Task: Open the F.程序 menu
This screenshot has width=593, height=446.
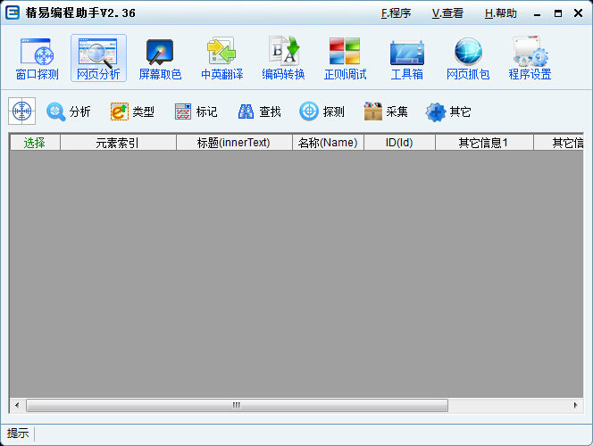Action: (396, 13)
